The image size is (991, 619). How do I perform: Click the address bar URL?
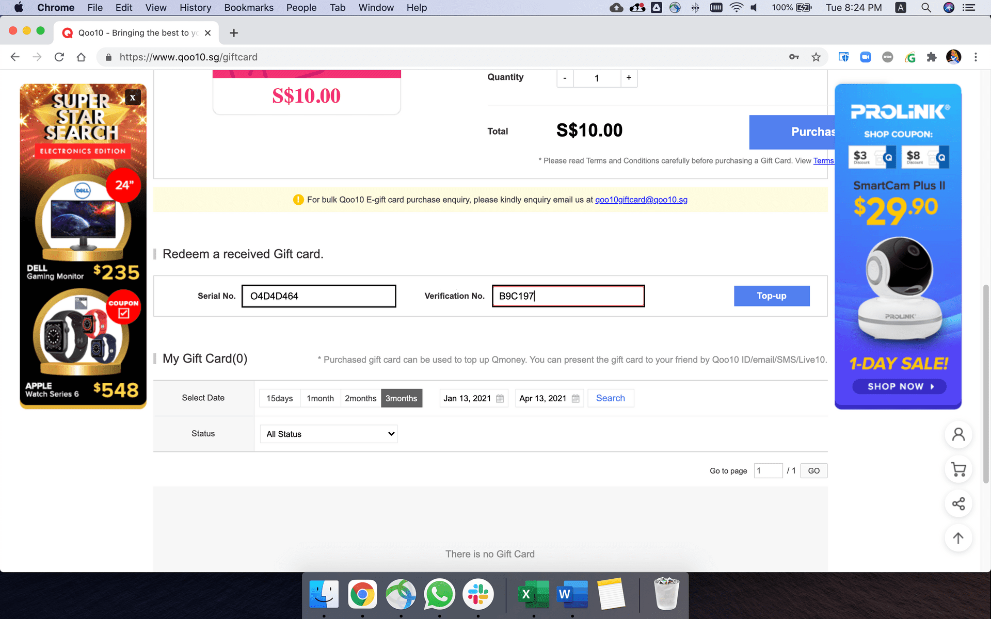click(188, 57)
